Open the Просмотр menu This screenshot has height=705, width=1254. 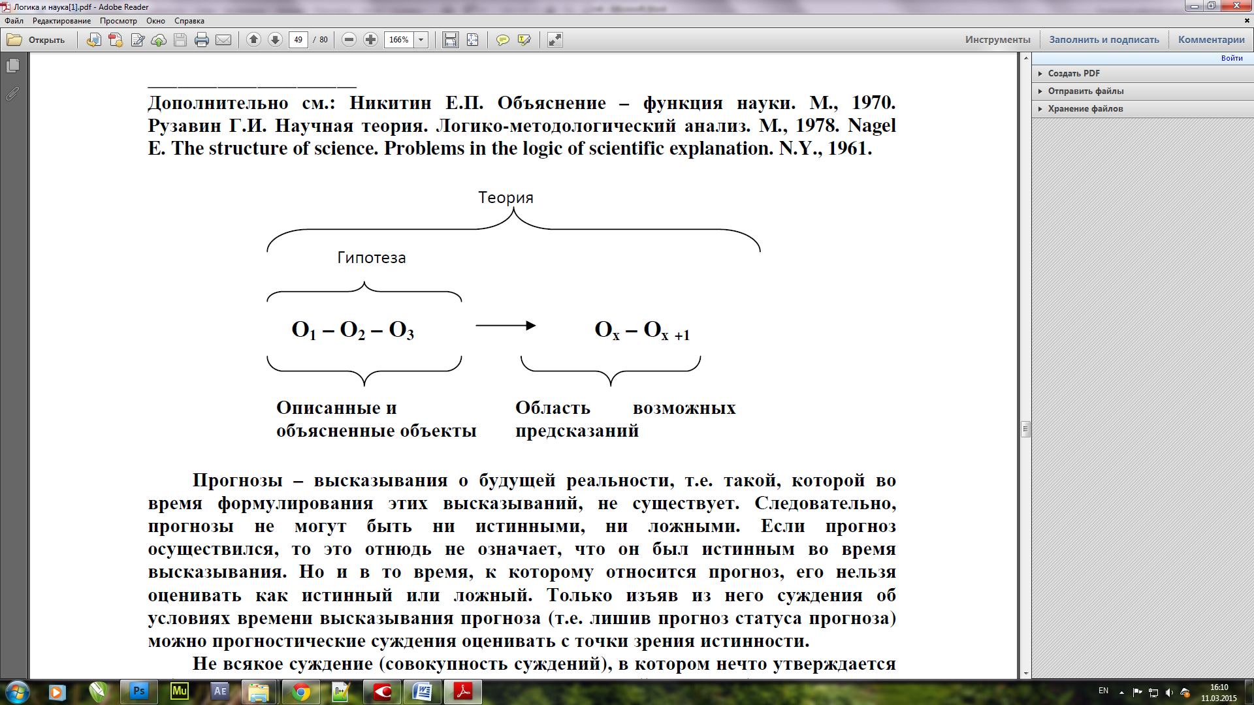118,21
